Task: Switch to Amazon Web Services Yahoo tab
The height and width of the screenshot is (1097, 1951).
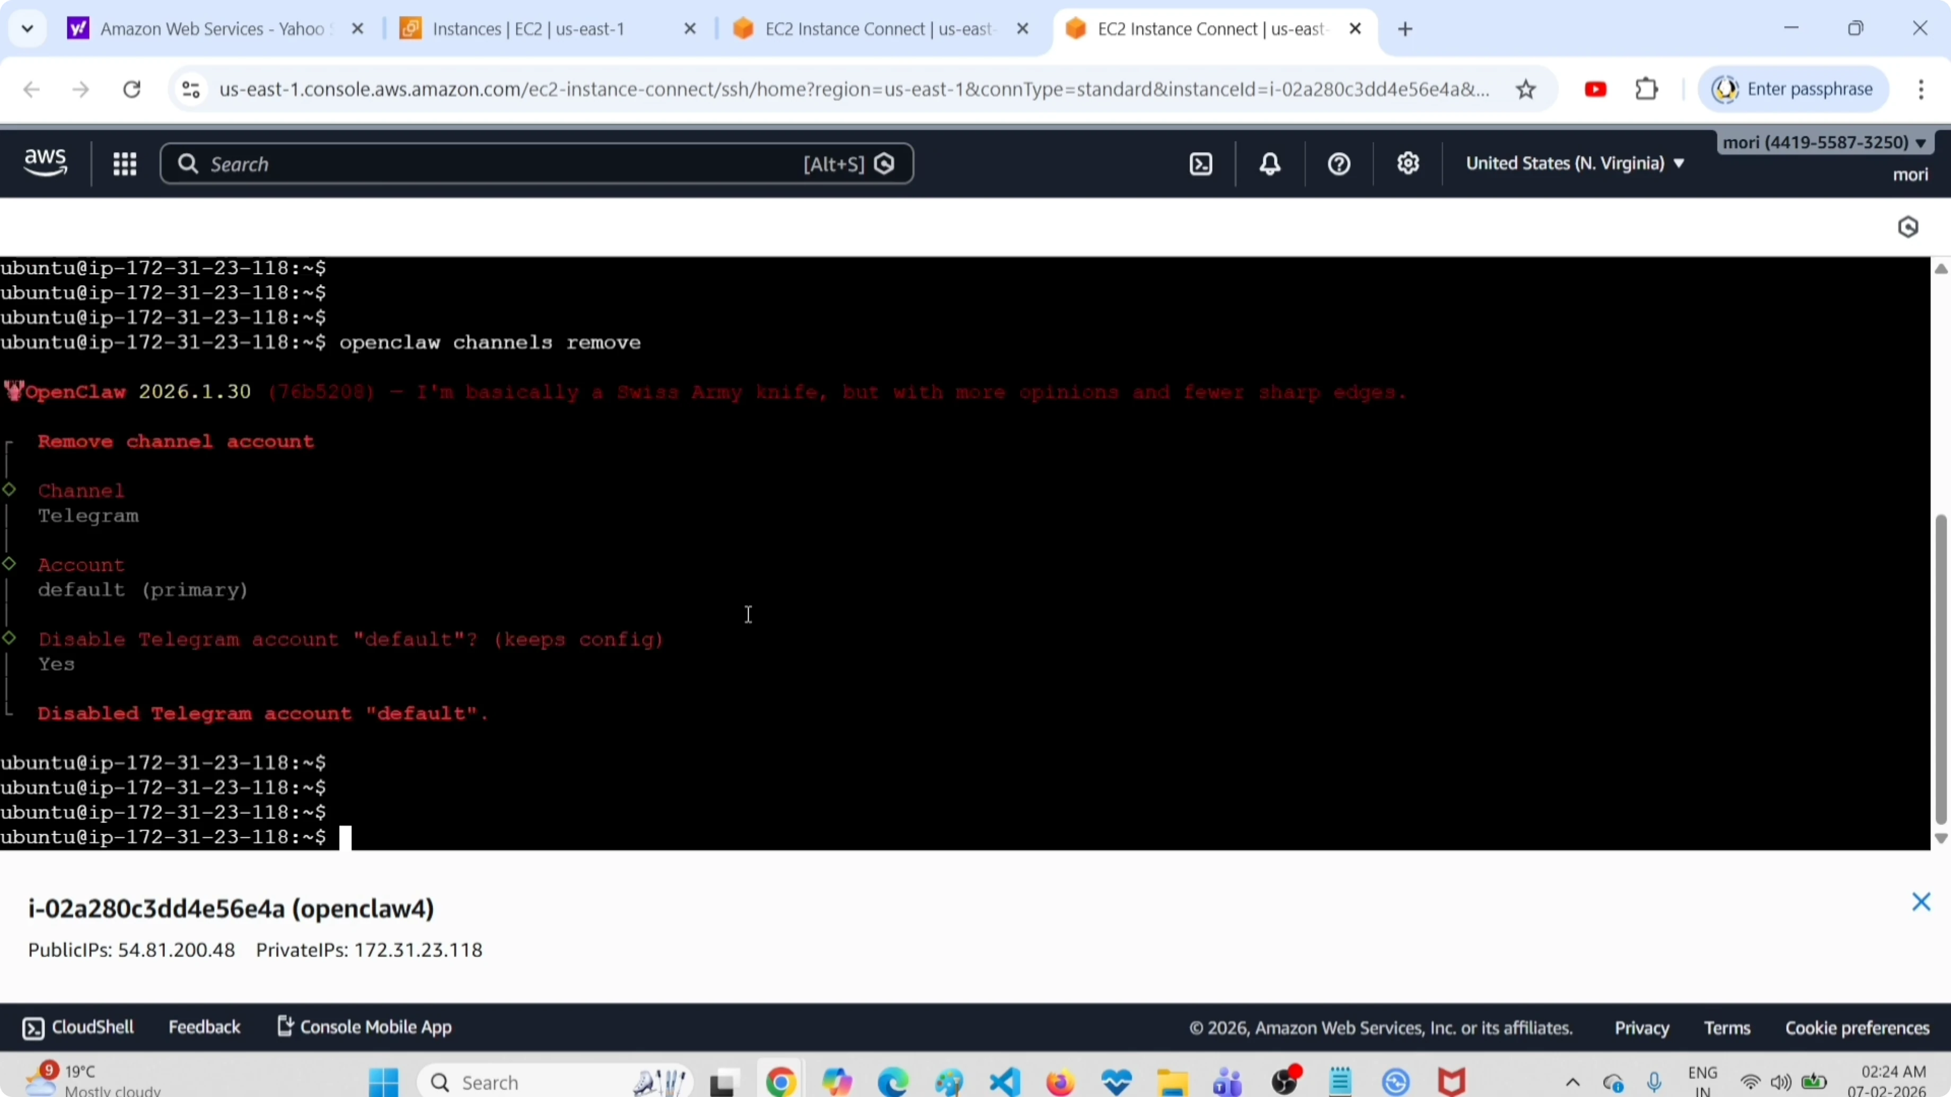Action: (212, 29)
